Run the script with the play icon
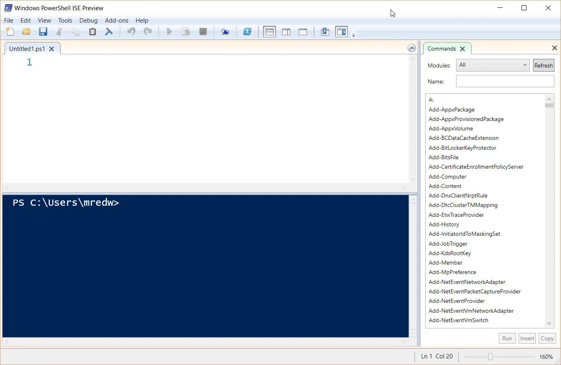The image size is (561, 365). click(x=169, y=32)
